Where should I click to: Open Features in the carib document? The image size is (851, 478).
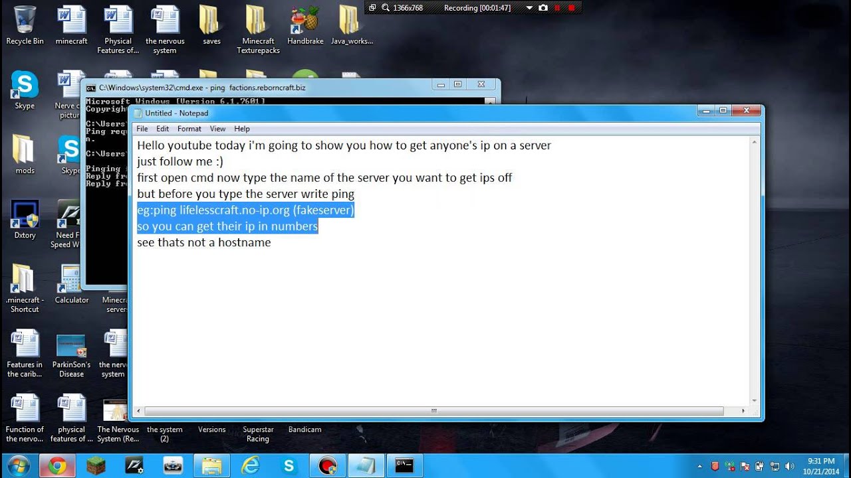point(25,354)
